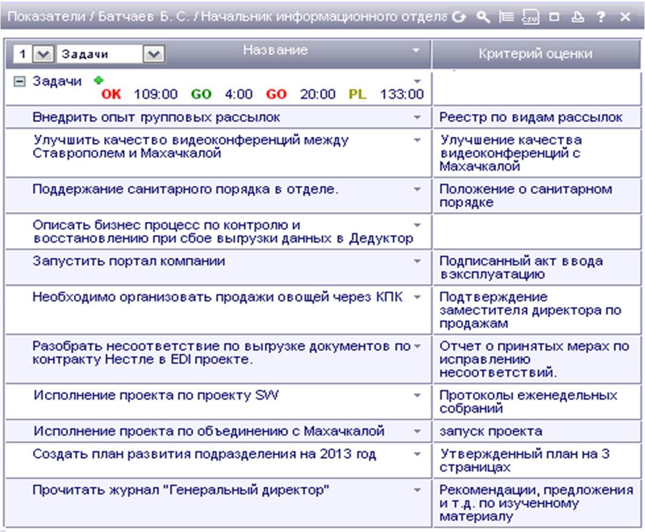Open the search magnifier icon
The height and width of the screenshot is (532, 645).
483,17
